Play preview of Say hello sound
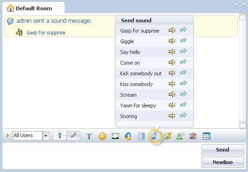248x172 pixels. 172,52
